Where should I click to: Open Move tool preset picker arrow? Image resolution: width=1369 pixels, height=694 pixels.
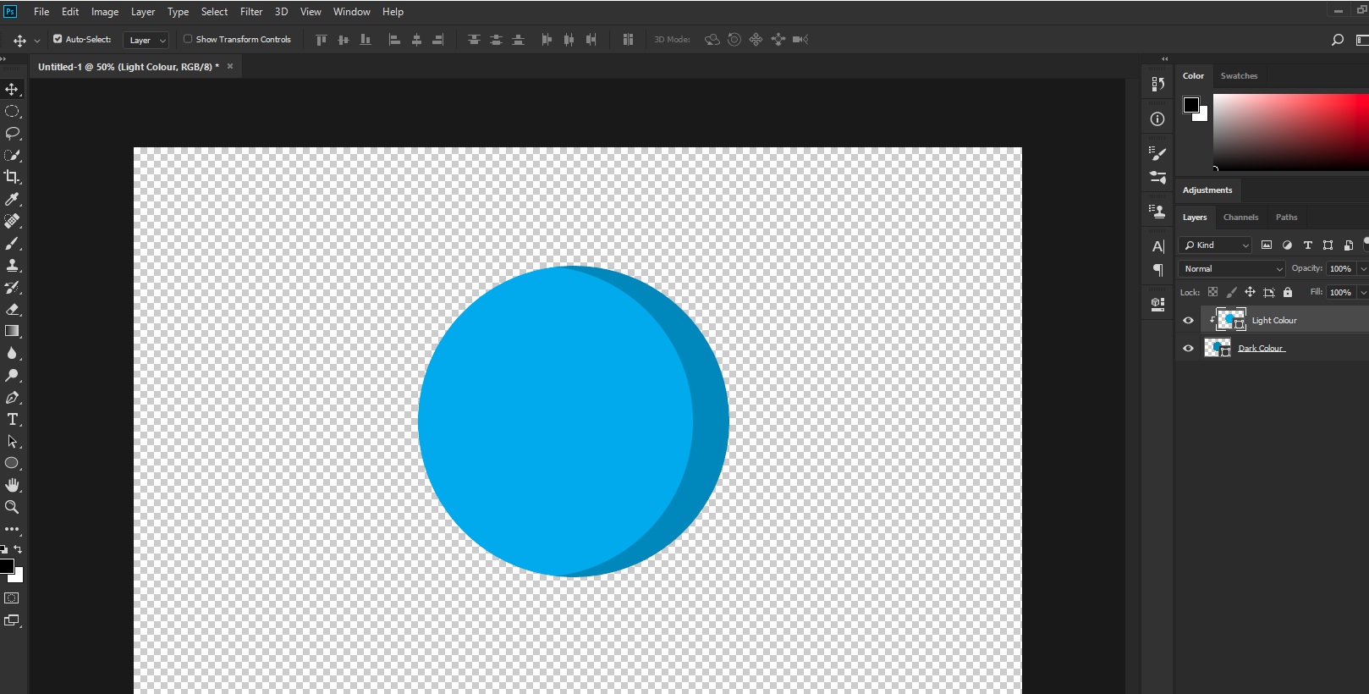click(x=36, y=41)
